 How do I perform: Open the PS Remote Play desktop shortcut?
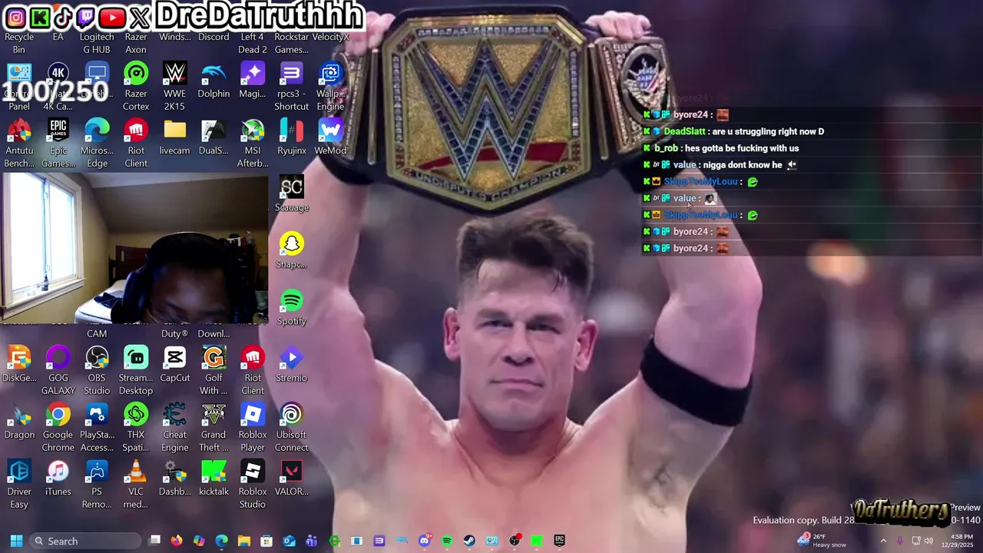(97, 485)
